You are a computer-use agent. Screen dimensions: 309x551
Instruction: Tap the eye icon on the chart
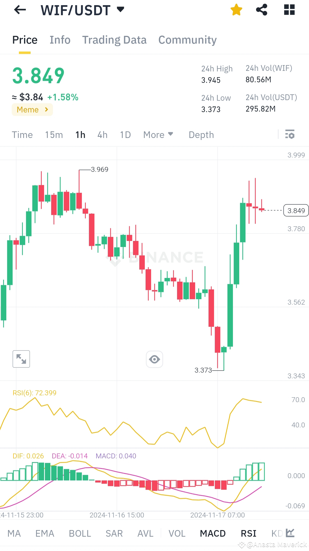coord(154,359)
